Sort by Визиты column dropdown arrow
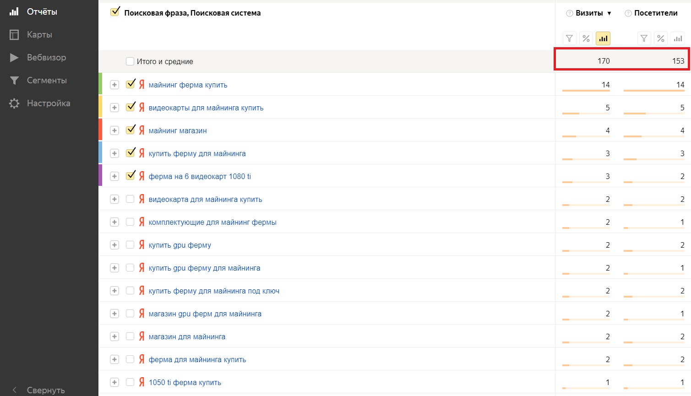 click(x=609, y=13)
